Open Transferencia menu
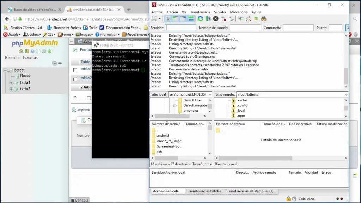This screenshot has width=361, height=203. point(200,12)
